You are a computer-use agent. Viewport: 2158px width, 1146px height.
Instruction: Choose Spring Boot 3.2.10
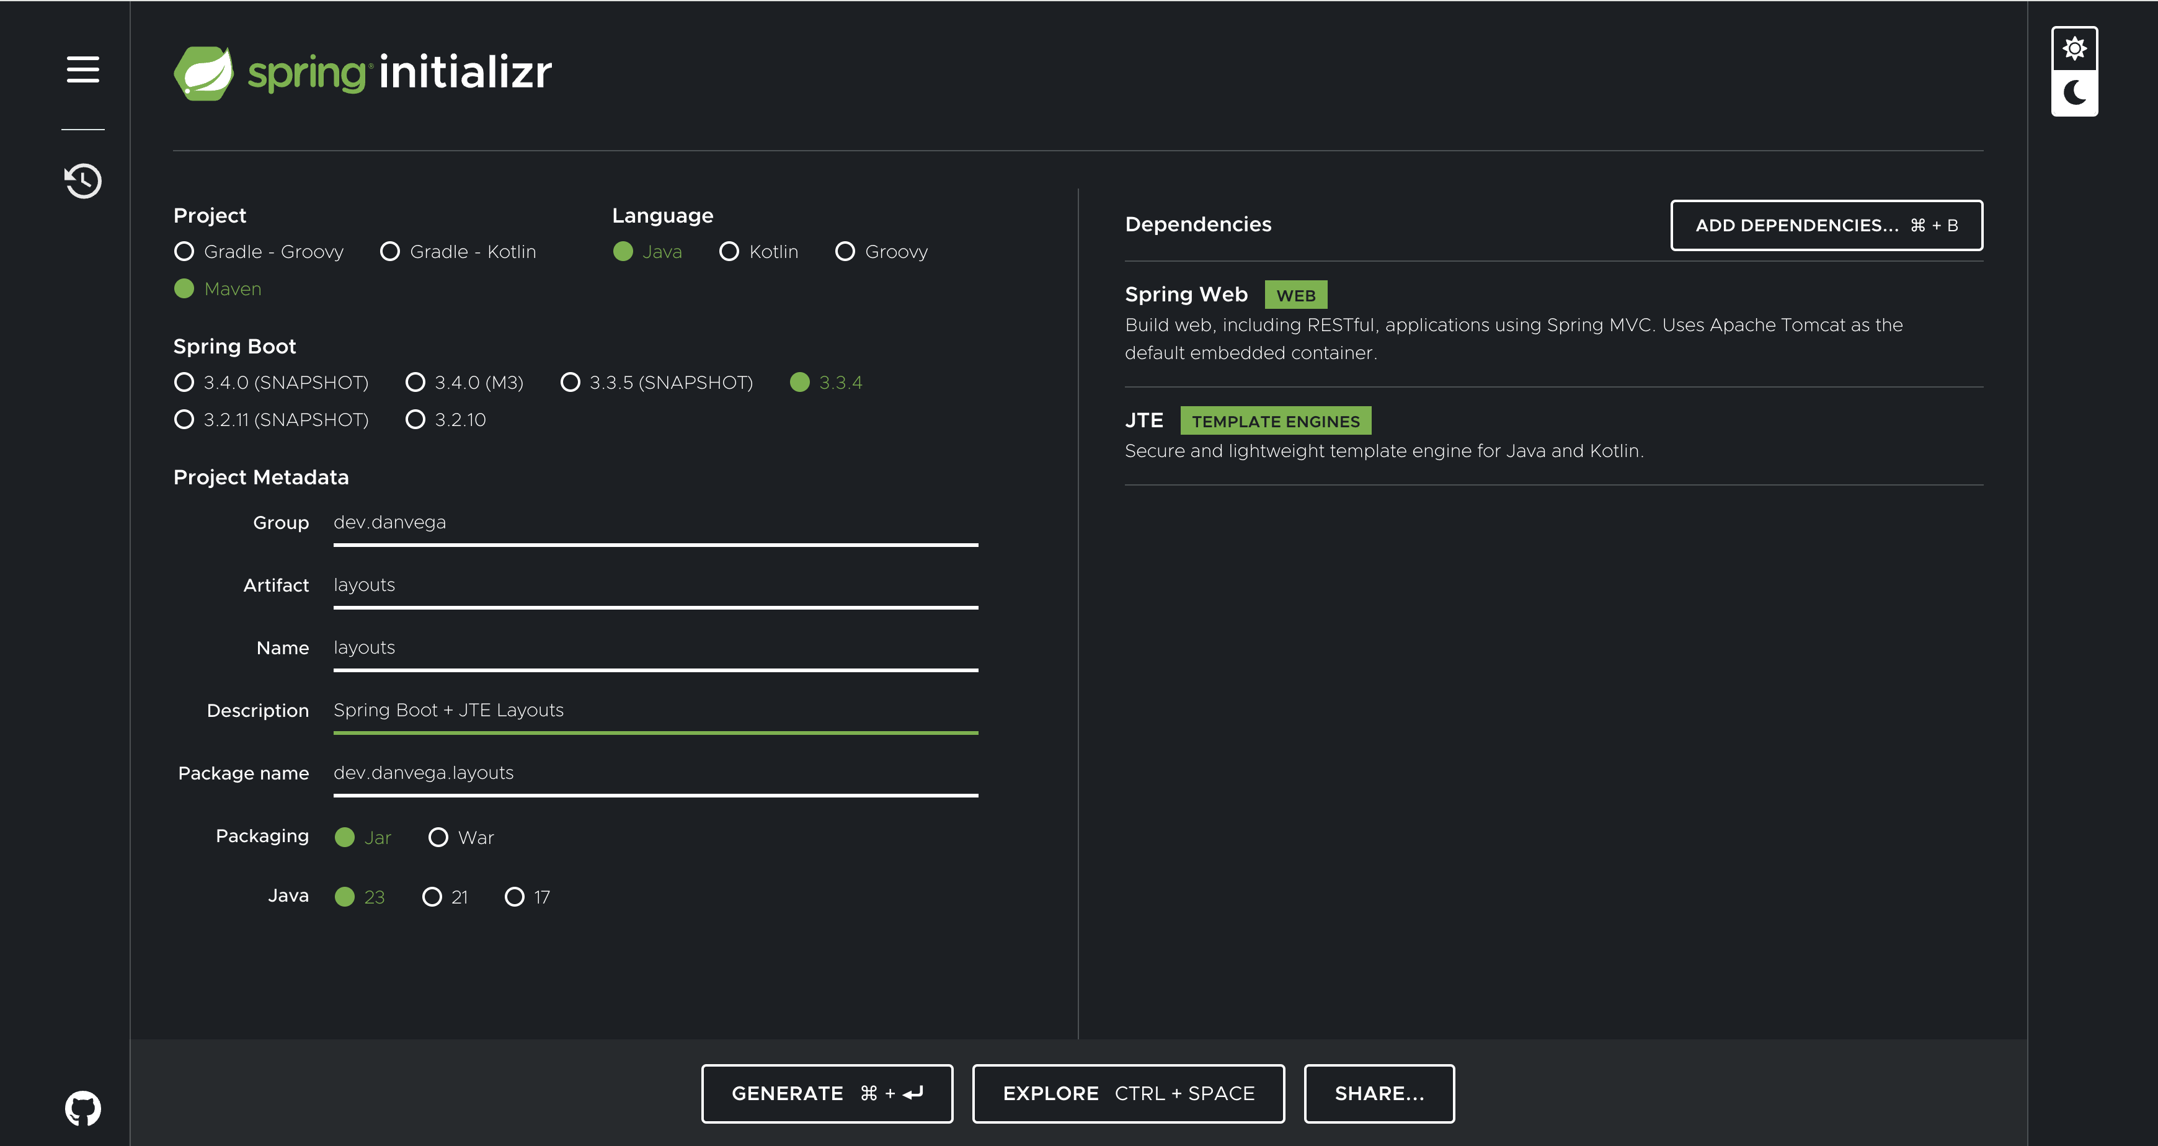point(415,419)
